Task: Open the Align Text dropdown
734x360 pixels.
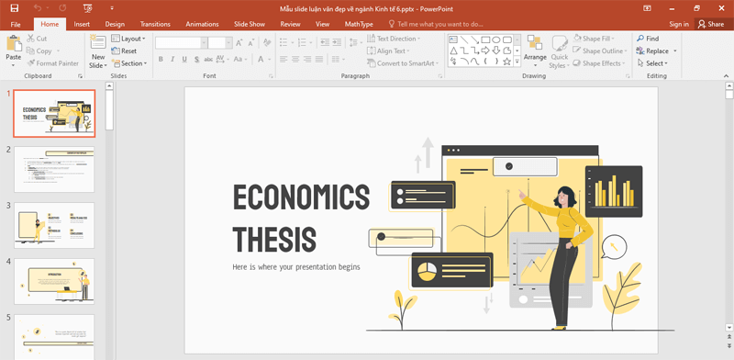Action: point(388,51)
